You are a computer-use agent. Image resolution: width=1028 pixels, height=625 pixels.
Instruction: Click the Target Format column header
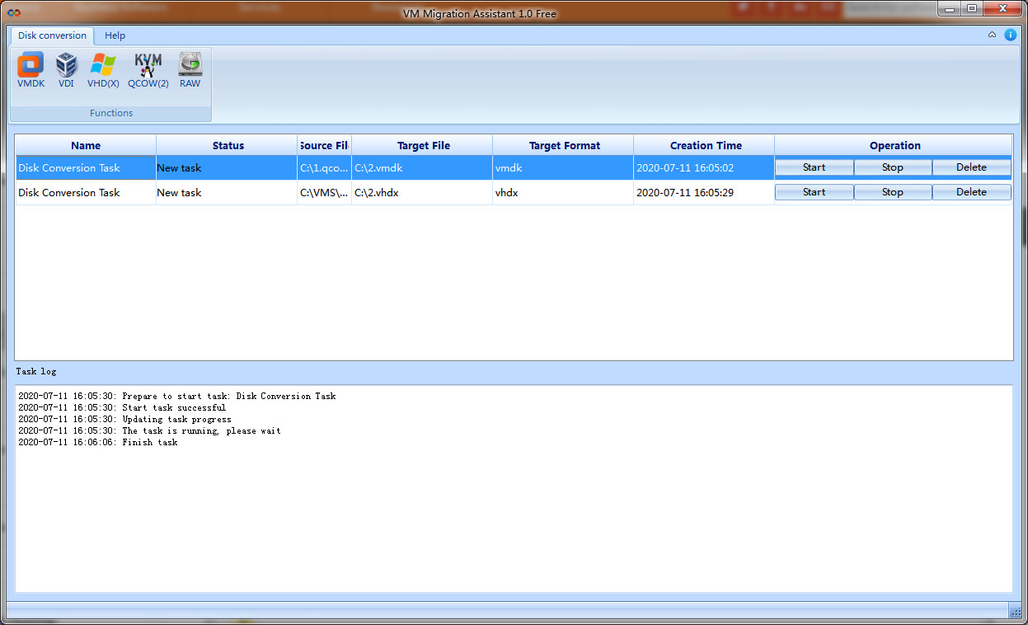tap(564, 145)
